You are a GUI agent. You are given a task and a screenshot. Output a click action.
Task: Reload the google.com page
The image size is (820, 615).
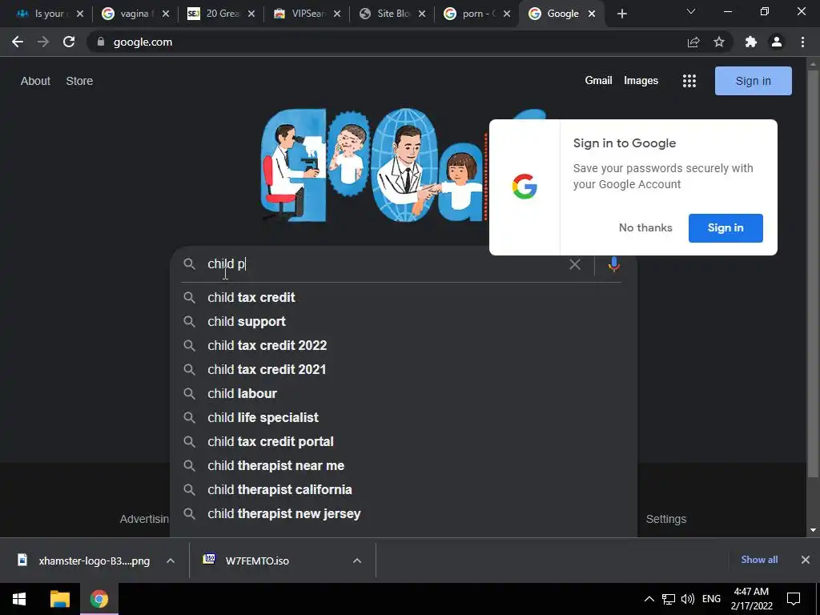pos(69,42)
